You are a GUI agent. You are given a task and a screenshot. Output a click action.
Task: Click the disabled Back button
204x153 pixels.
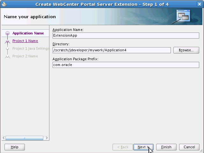(x=123, y=147)
